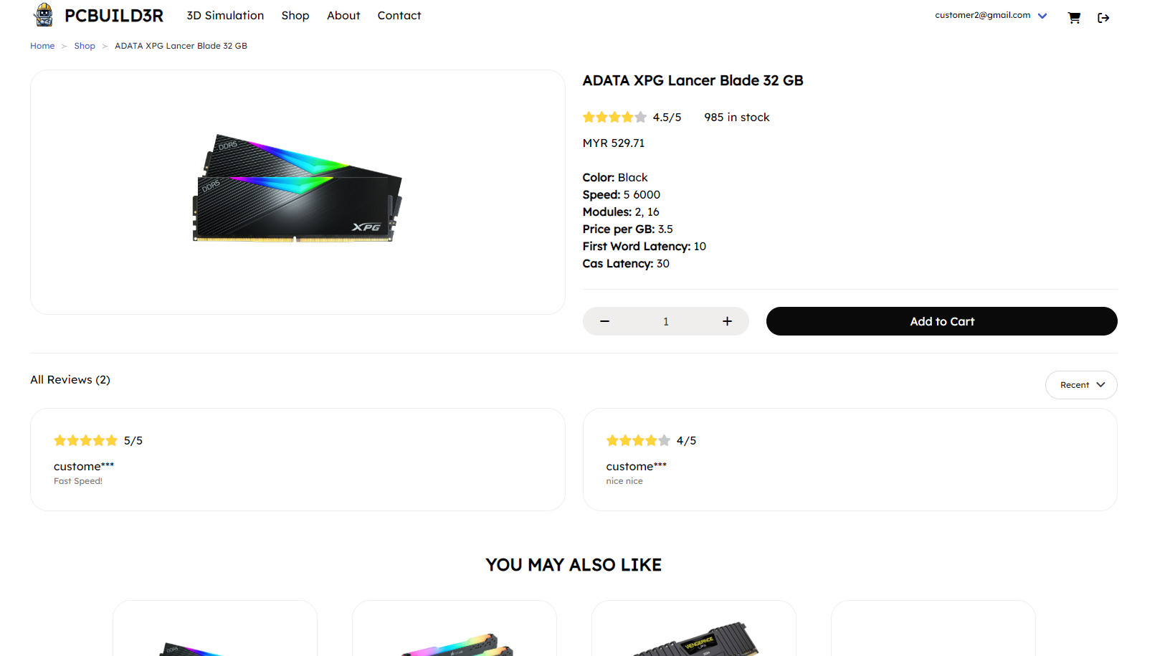Click the logout icon
The width and height of the screenshot is (1170, 656).
(1103, 18)
